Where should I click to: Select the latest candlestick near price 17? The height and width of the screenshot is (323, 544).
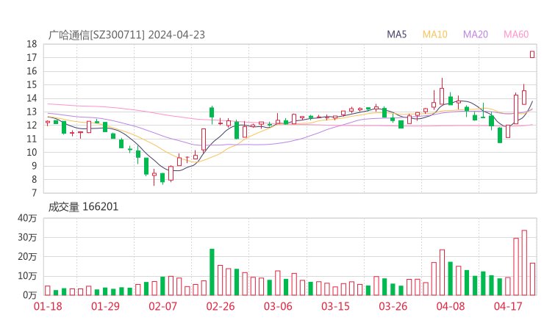click(532, 54)
